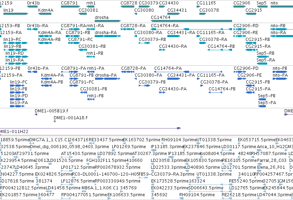Image resolution: width=293 pixels, height=200 pixels.
Task: Select the Or43b gene arrow
Action: click(x=32, y=7)
